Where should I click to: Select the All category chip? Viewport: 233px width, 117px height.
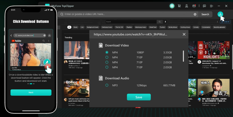click(69, 27)
